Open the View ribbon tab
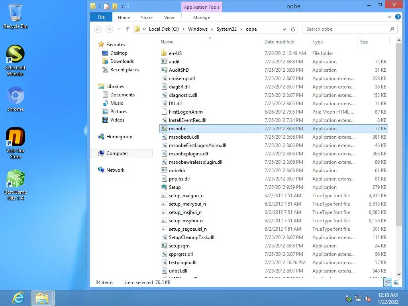 169,18
